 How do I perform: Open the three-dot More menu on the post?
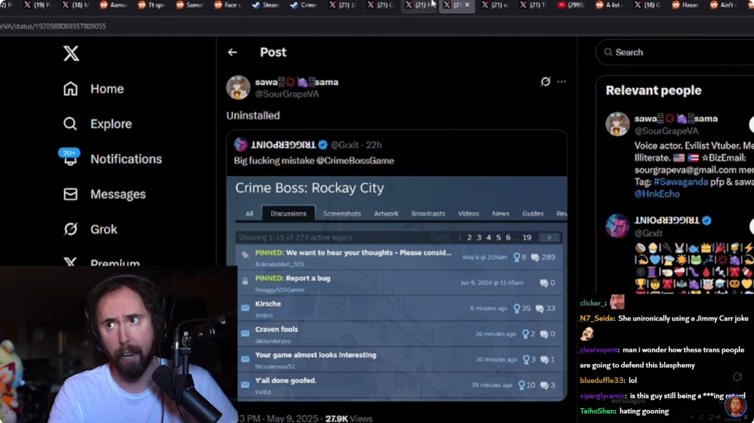pos(562,81)
